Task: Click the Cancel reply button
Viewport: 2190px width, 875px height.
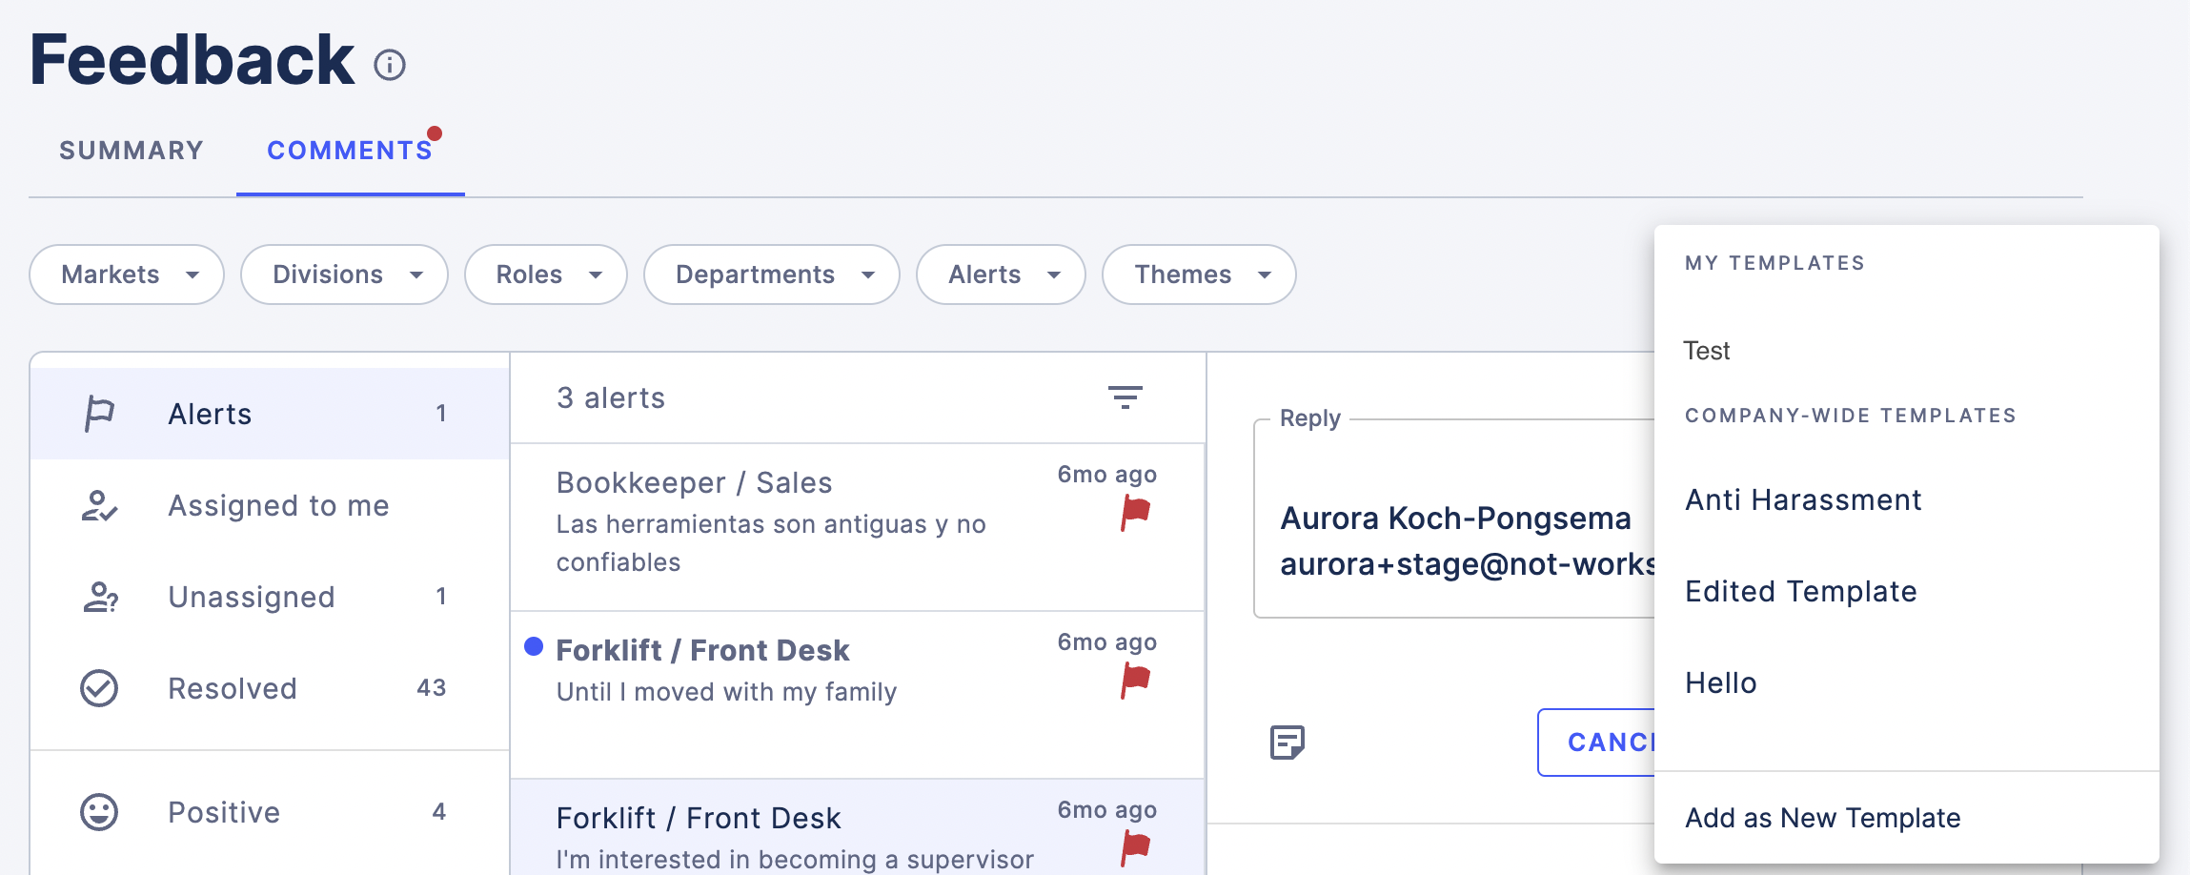Action: [x=1596, y=742]
